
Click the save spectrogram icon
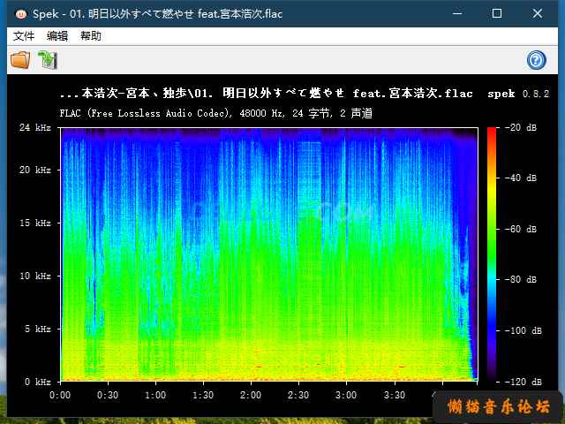(48, 60)
